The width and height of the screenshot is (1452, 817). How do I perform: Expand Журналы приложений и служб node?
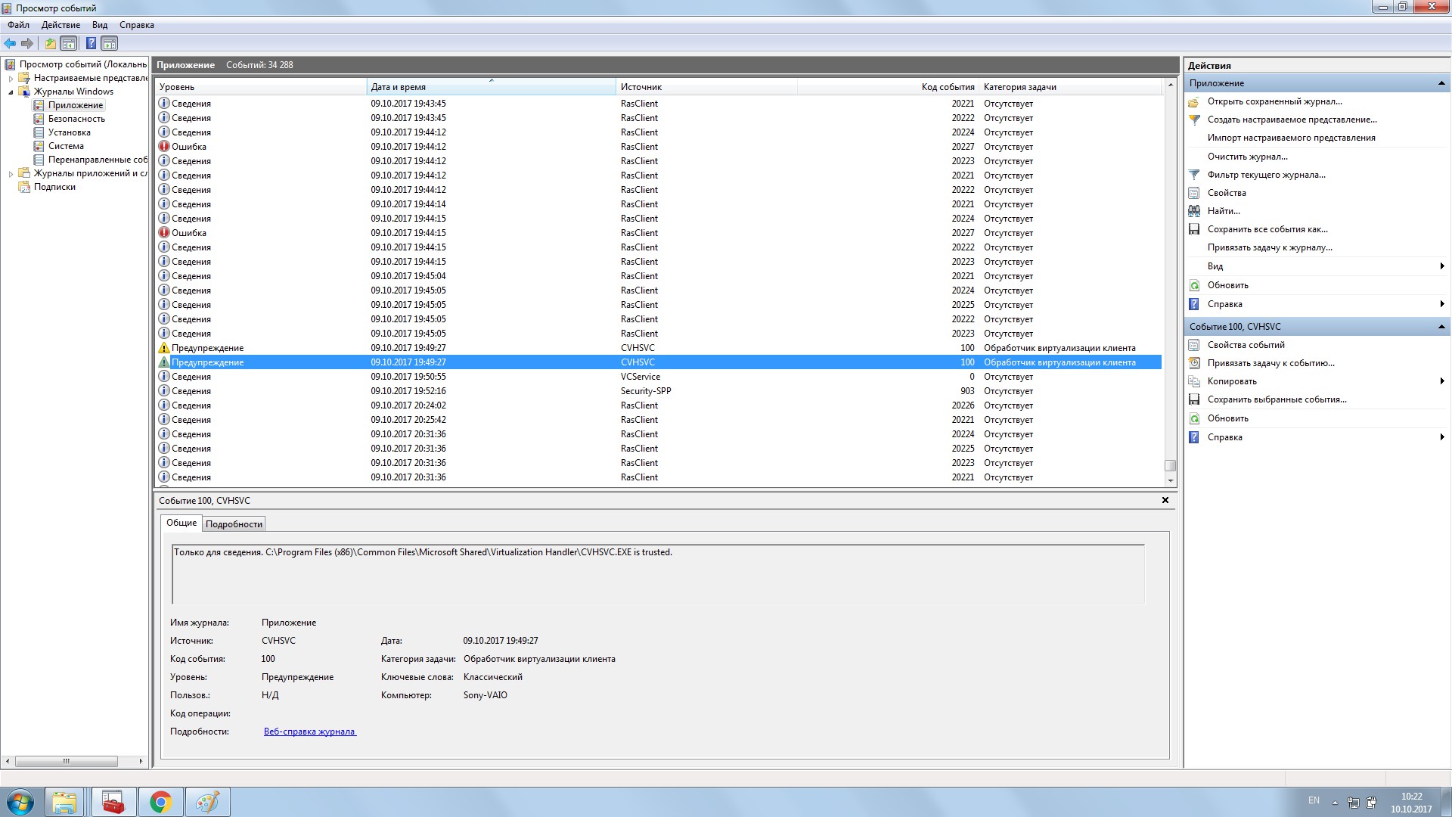click(x=11, y=173)
